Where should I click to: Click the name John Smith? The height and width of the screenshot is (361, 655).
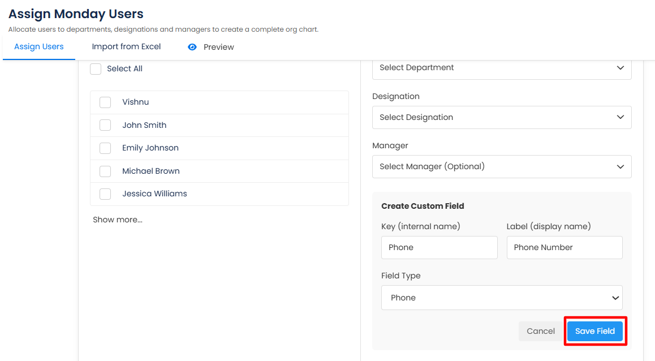(144, 125)
